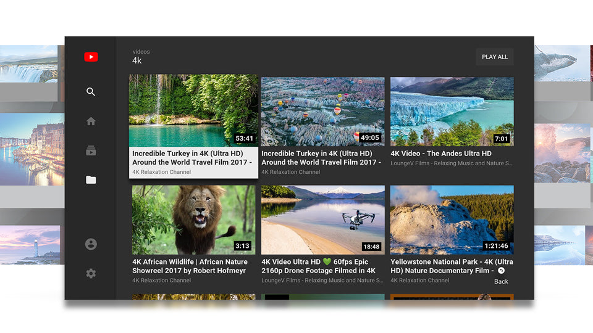Open the settings gear icon

(91, 273)
